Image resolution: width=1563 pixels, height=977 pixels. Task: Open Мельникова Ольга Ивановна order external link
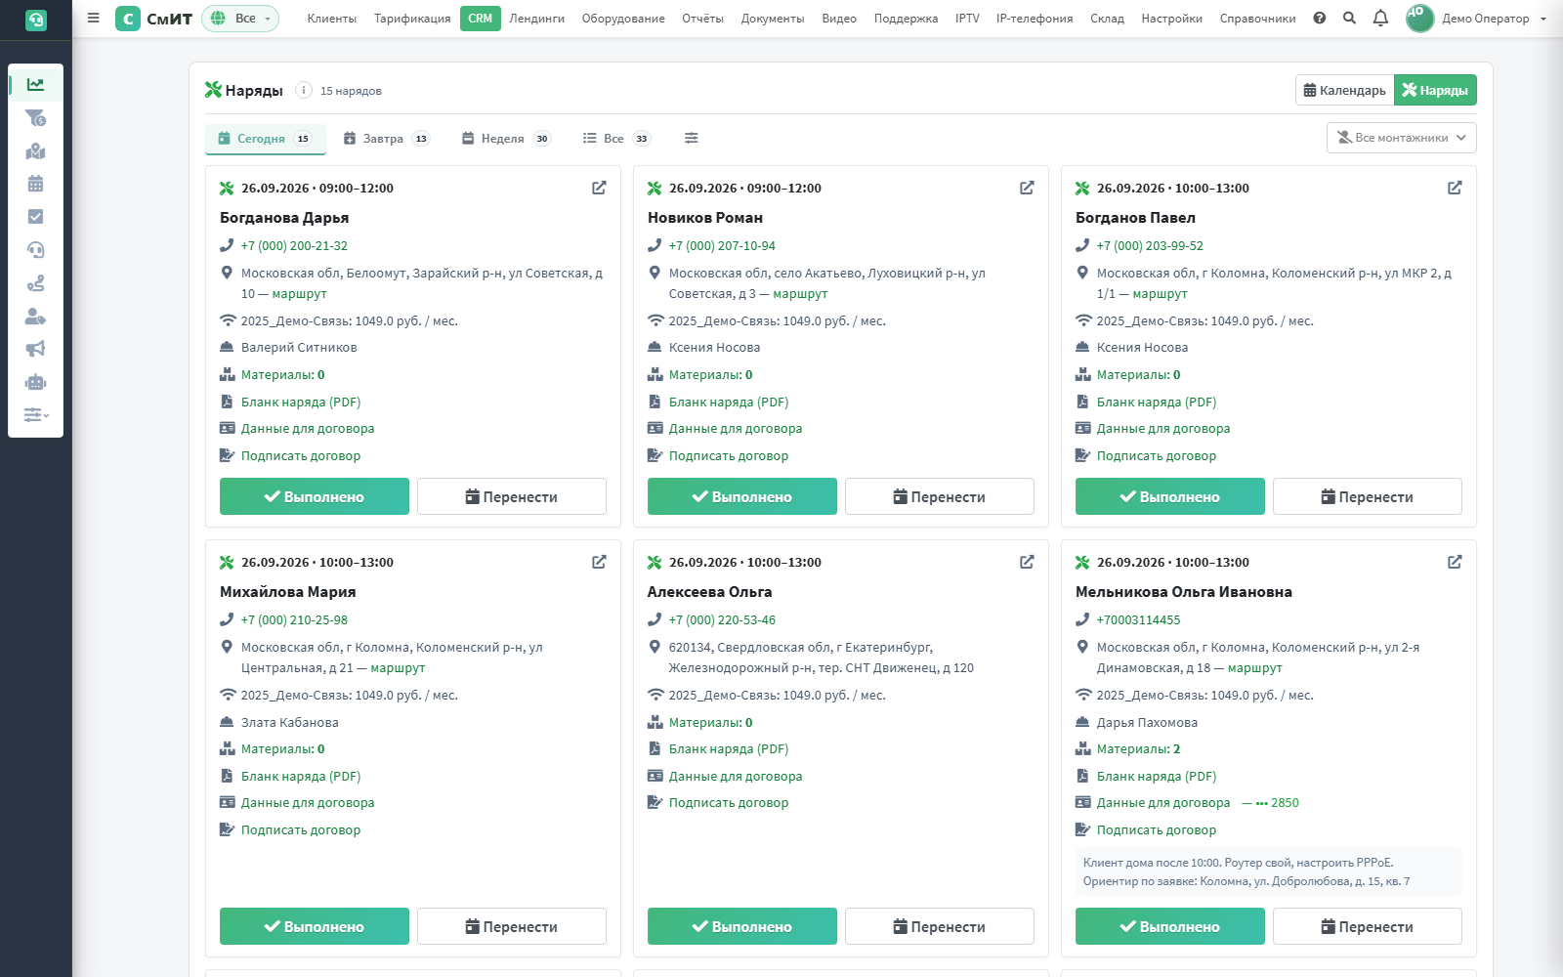(1455, 562)
